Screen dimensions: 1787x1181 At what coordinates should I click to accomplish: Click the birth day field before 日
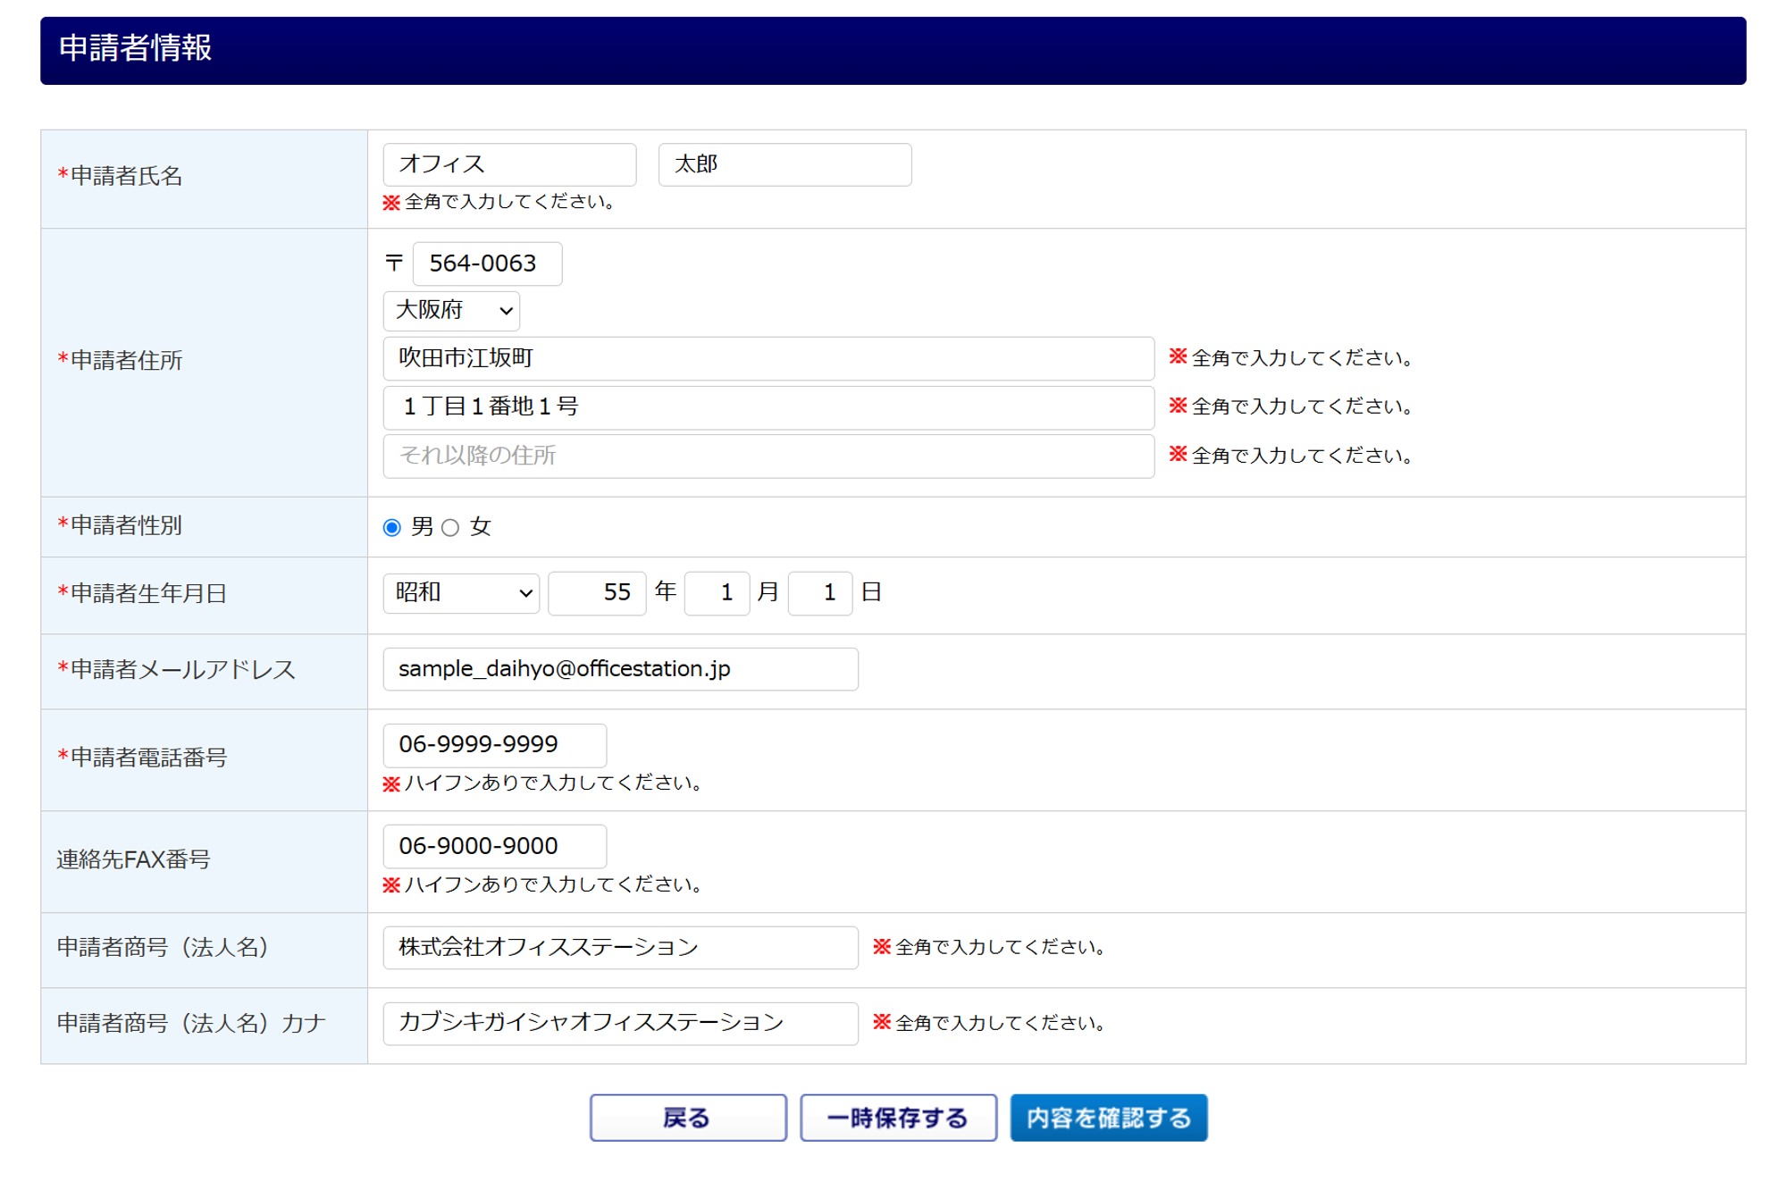[820, 593]
